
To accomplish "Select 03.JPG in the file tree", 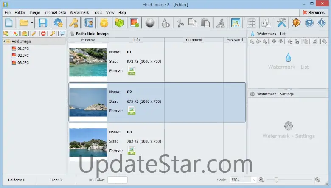I will (x=23, y=62).
